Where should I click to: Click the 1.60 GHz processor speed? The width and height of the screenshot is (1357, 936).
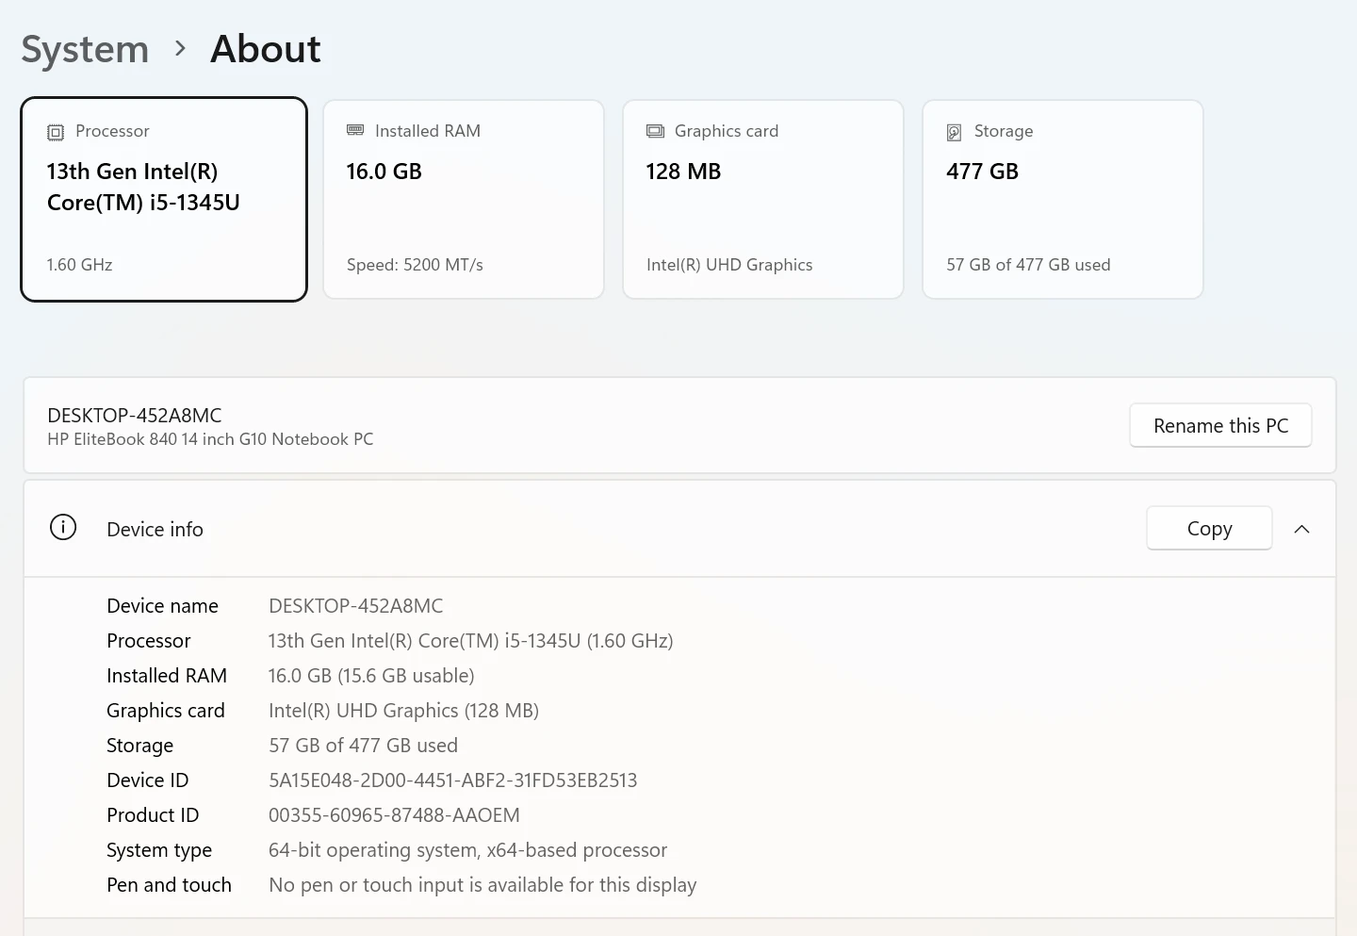click(80, 265)
